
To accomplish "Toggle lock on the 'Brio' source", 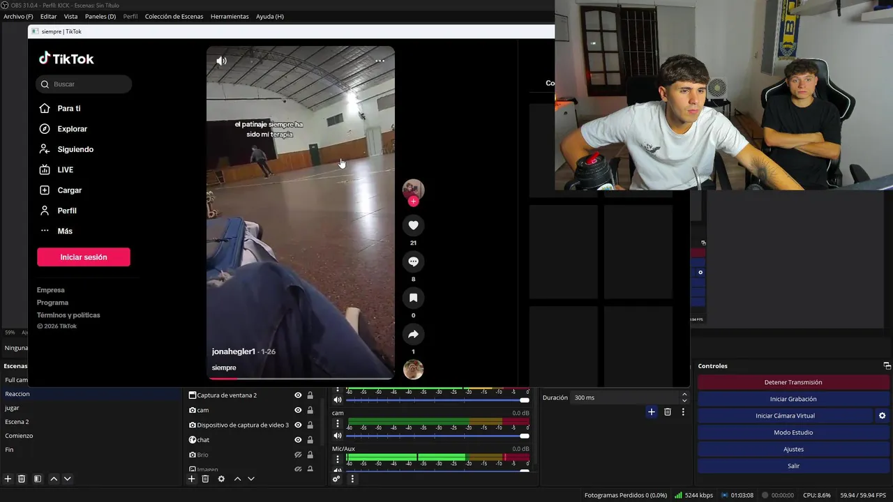I will (x=310, y=455).
